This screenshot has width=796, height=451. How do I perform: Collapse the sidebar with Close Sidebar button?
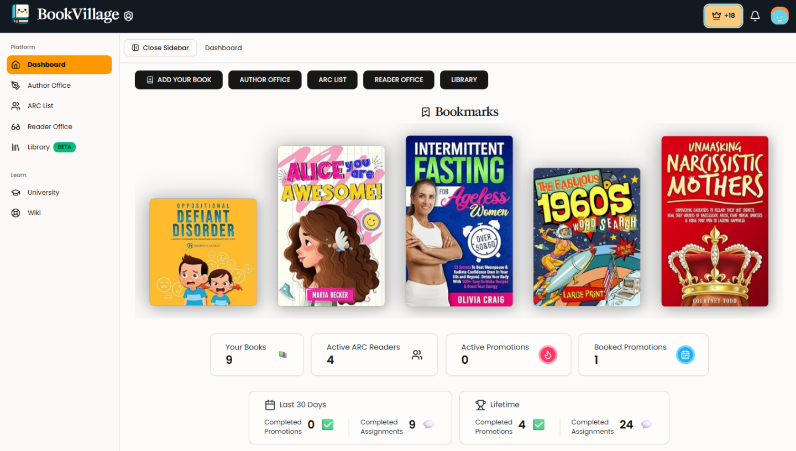point(160,48)
